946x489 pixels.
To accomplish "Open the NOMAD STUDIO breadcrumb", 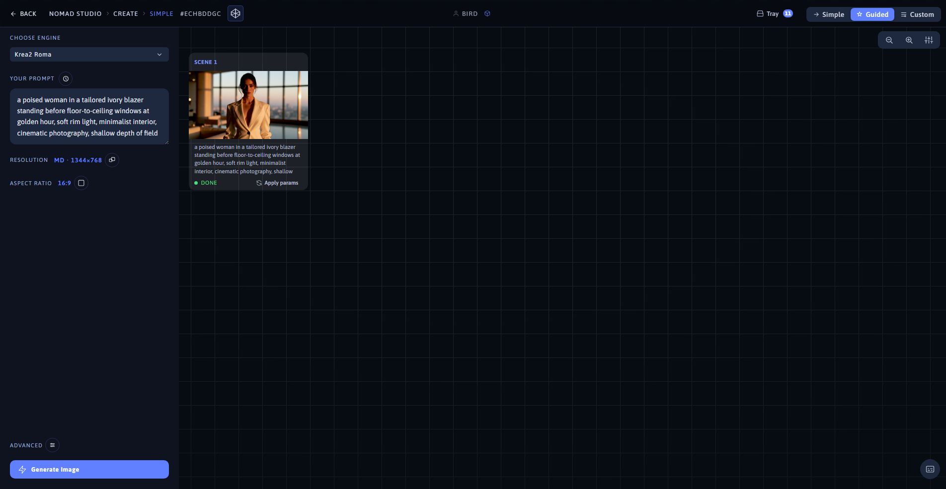I will click(75, 14).
